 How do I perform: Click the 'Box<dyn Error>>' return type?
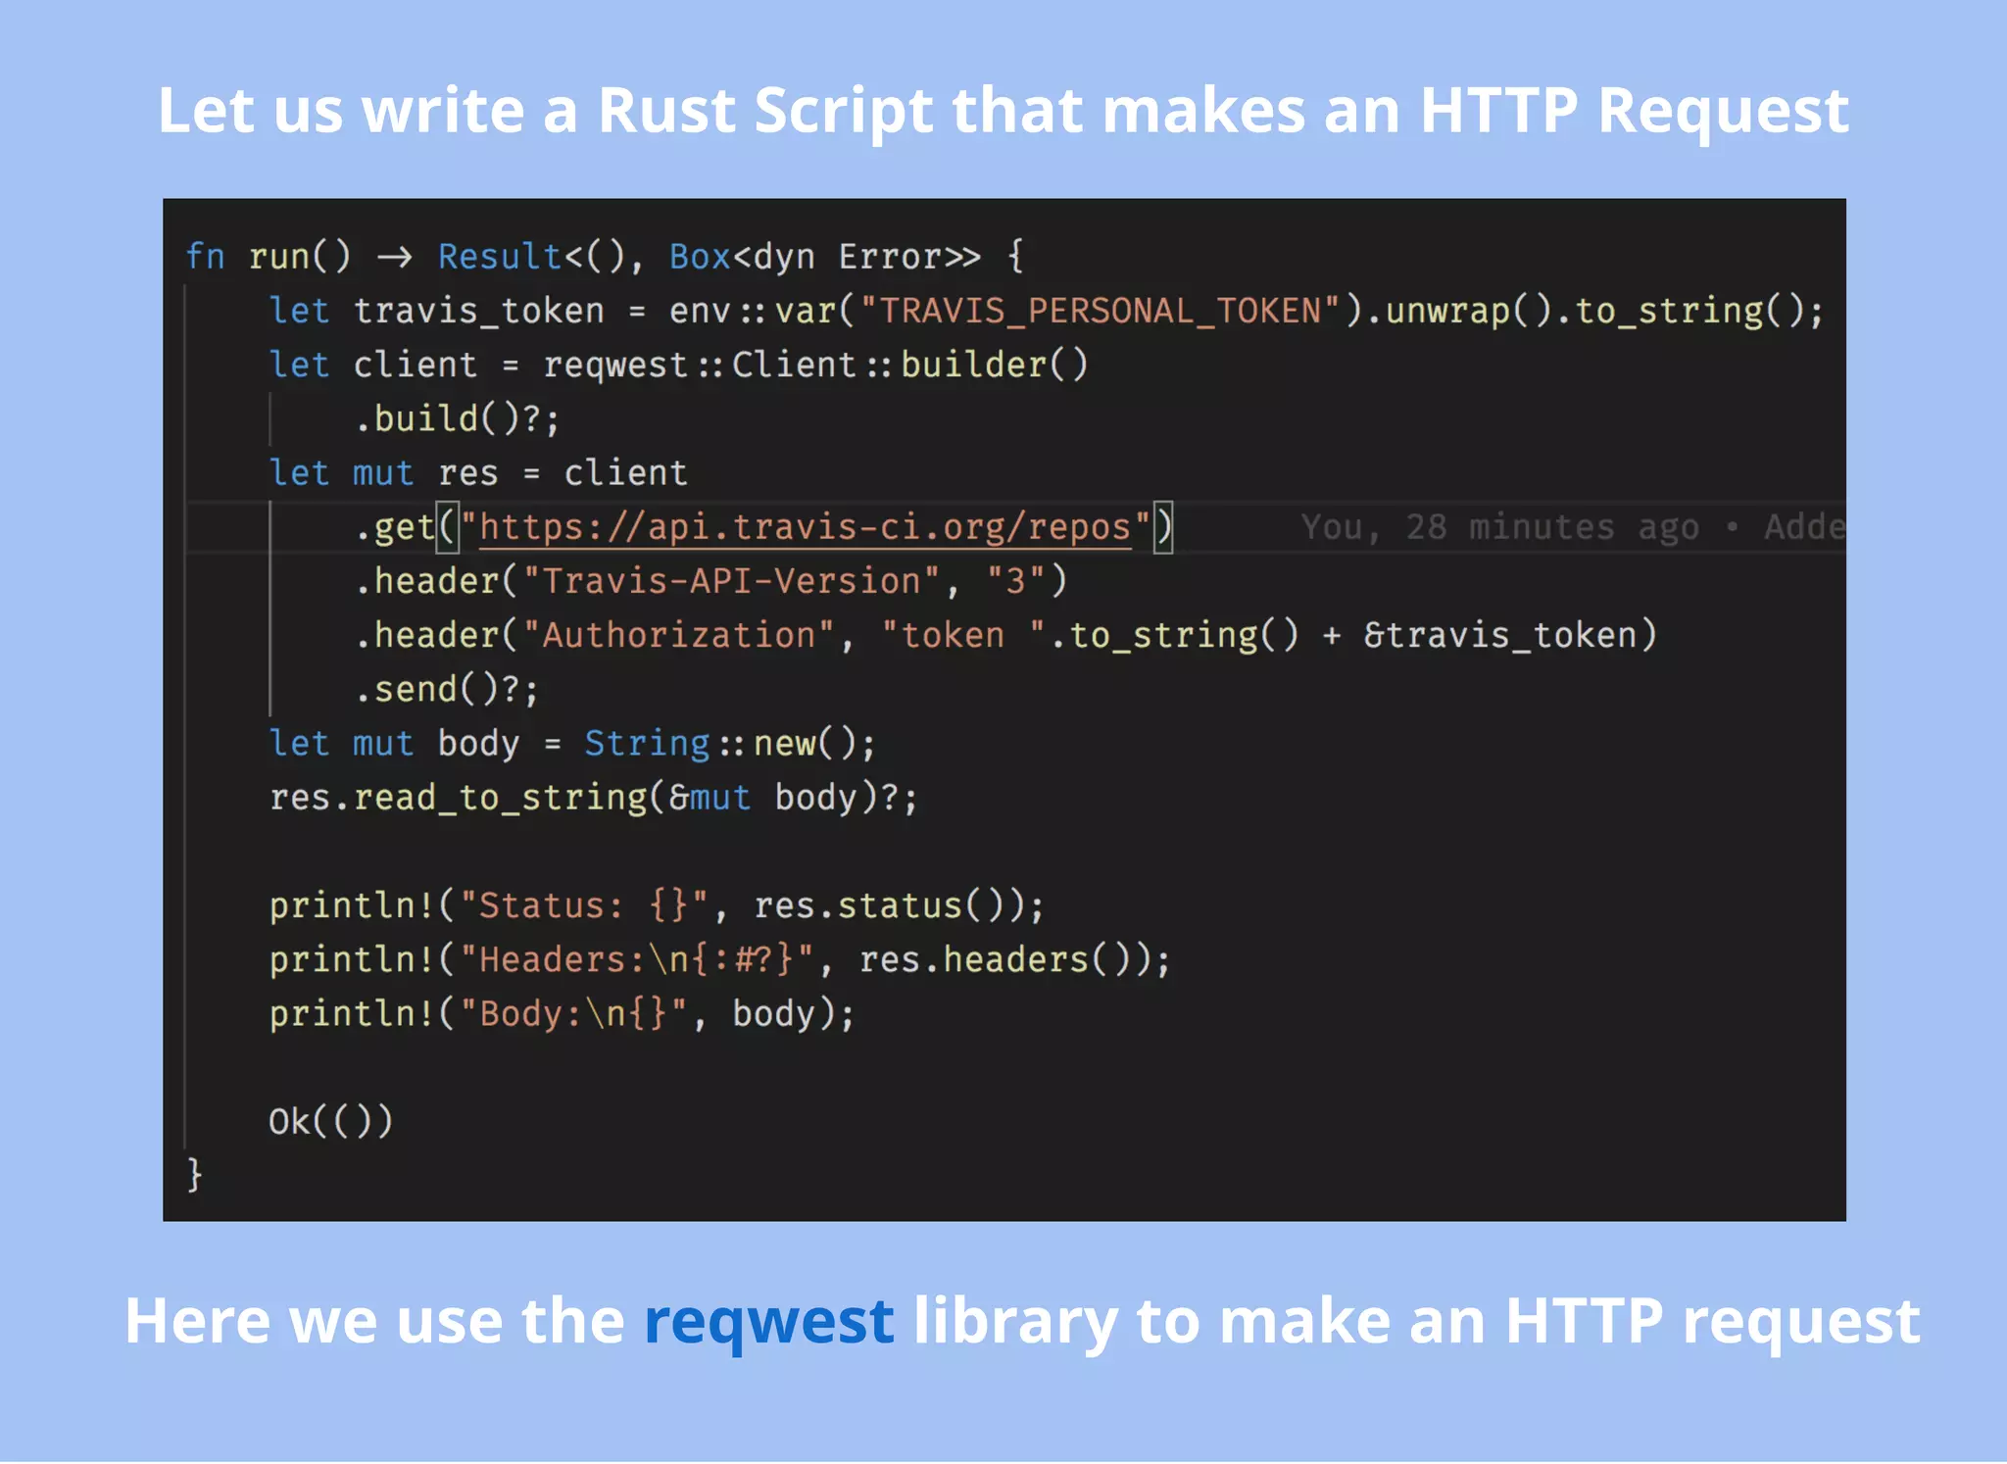[824, 257]
